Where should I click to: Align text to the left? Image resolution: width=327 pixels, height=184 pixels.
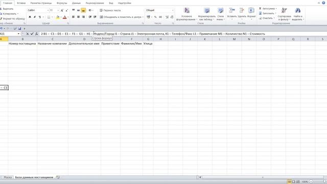(74, 17)
